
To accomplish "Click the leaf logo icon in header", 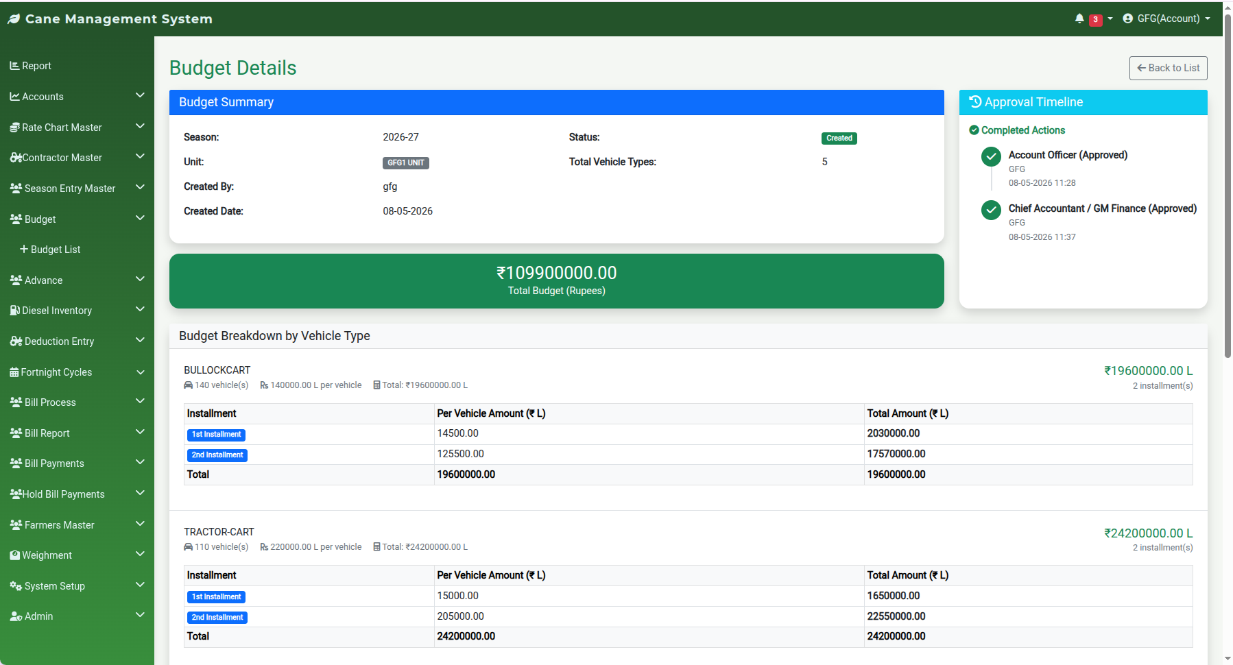I will [x=14, y=19].
